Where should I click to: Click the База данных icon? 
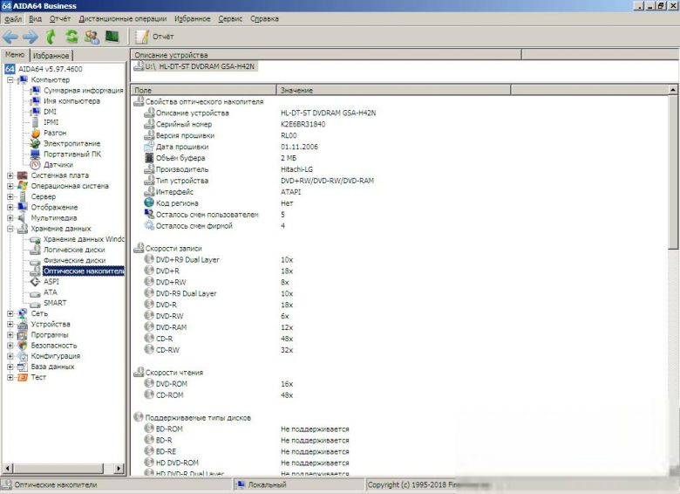(23, 367)
